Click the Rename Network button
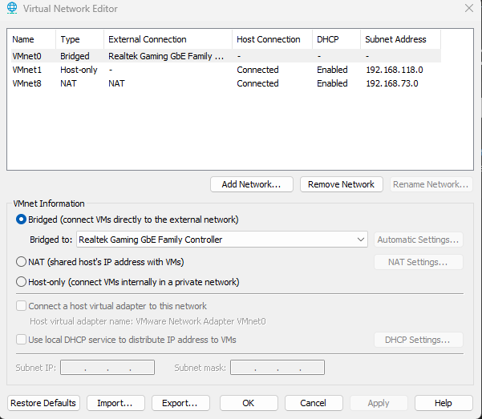 click(x=431, y=184)
